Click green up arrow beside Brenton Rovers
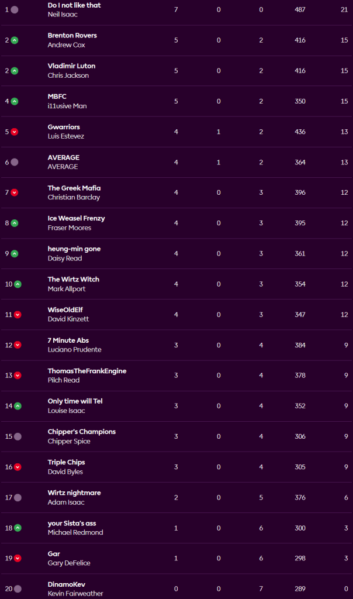 click(15, 40)
